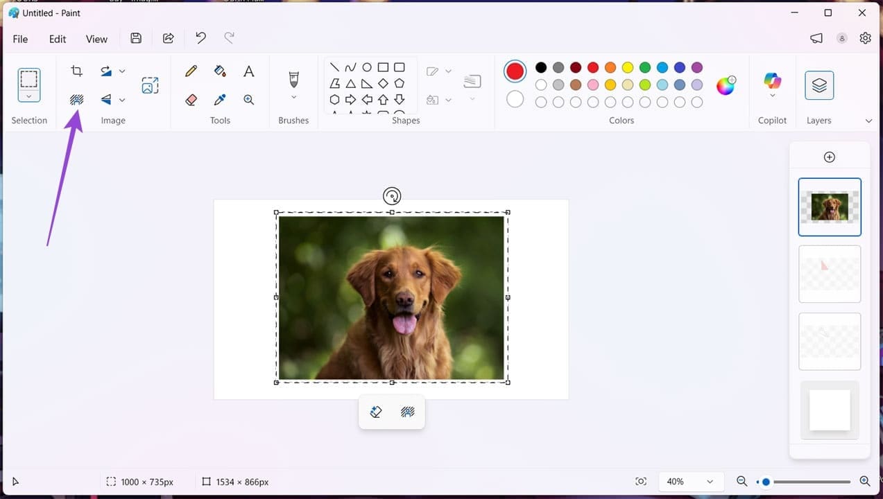Click the Remove background icon
Image resolution: width=883 pixels, height=499 pixels.
(x=76, y=99)
